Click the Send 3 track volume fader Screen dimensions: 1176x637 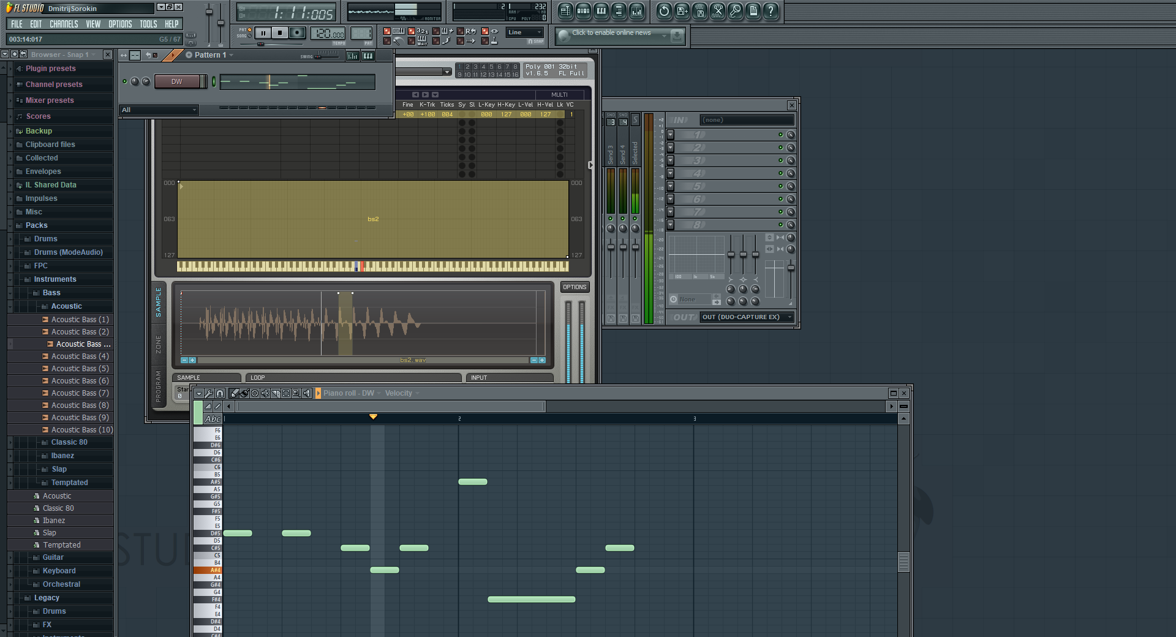[x=611, y=247]
